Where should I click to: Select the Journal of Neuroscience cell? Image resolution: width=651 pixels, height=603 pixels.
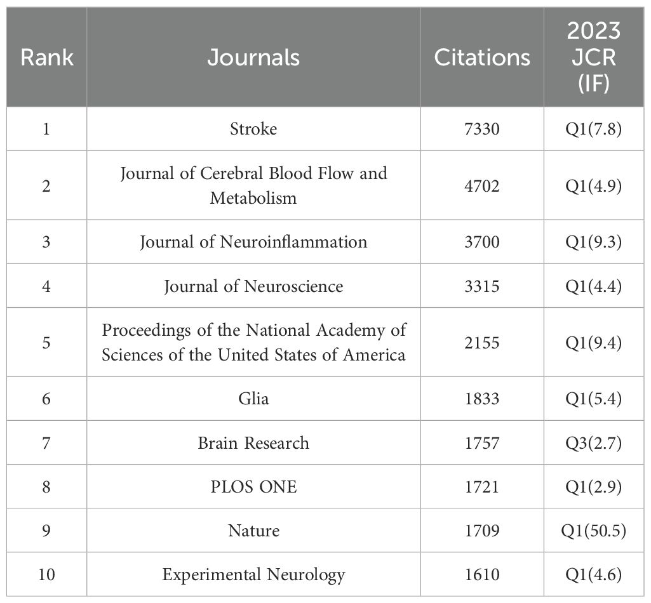pos(253,286)
